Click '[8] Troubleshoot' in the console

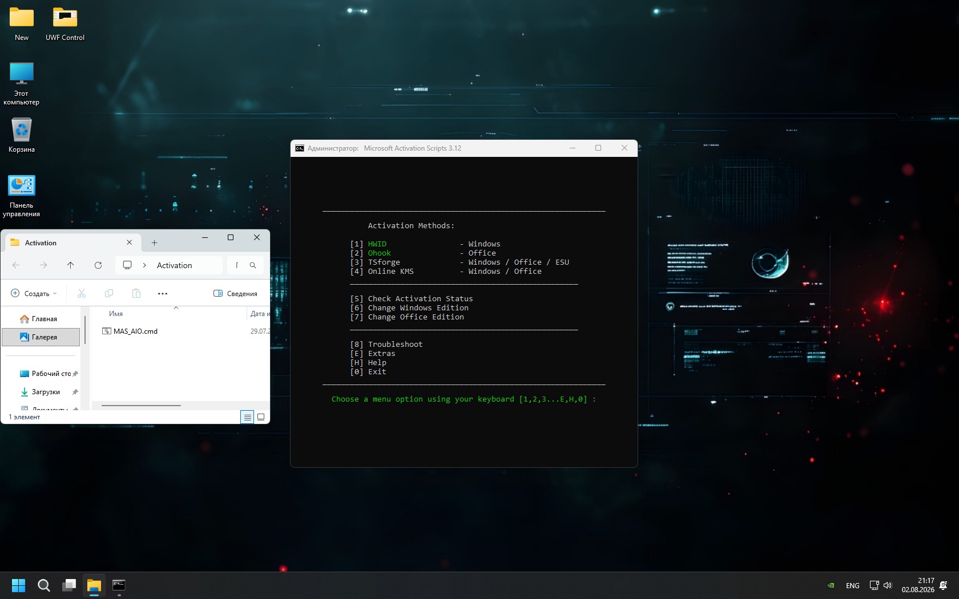pos(386,345)
